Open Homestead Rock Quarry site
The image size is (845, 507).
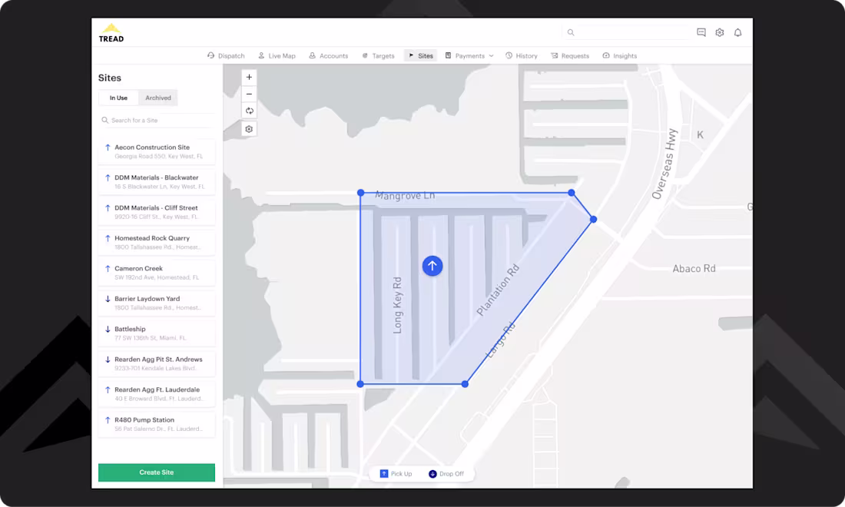[x=157, y=242]
